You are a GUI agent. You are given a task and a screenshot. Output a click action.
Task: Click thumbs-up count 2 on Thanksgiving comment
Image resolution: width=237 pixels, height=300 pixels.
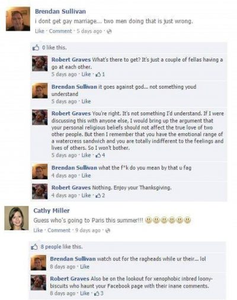pyautogui.click(x=100, y=195)
